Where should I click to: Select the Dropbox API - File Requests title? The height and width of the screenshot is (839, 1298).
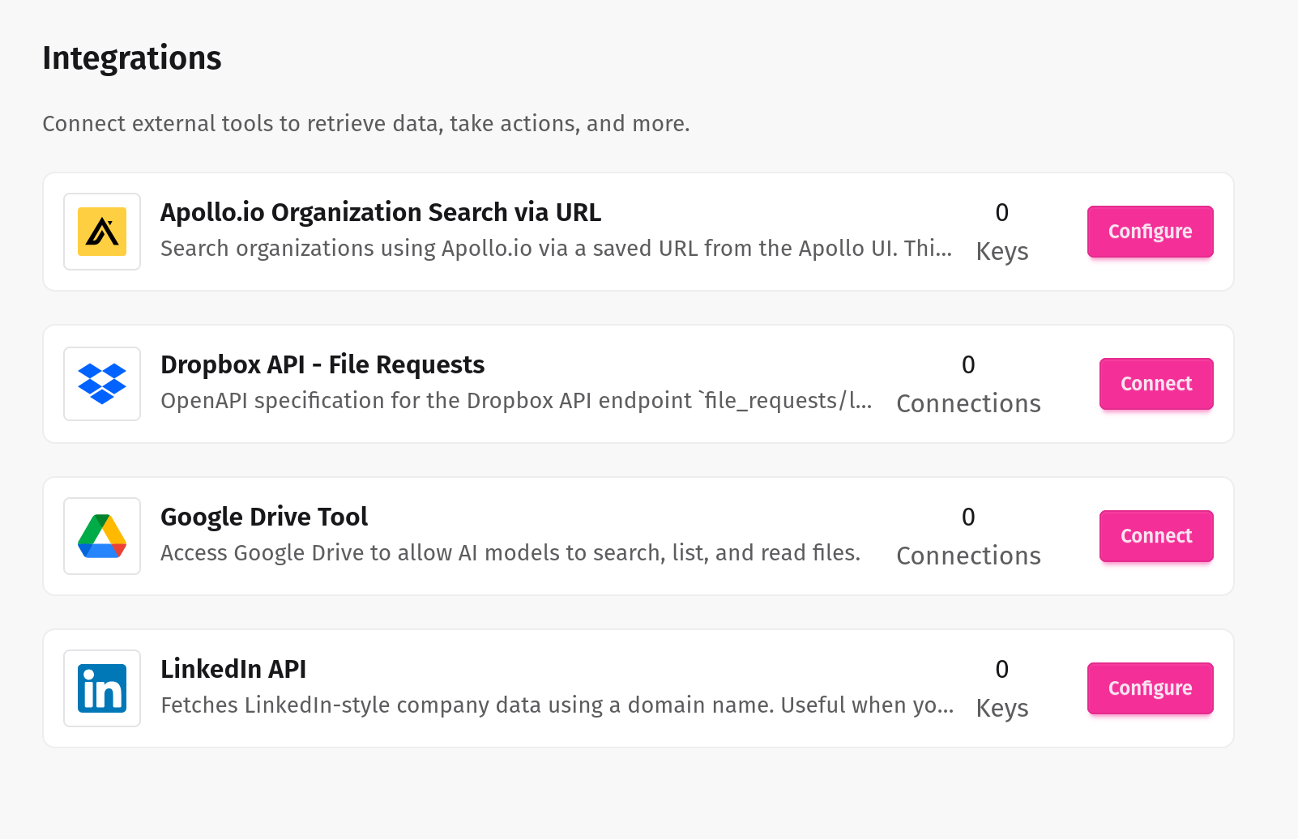tap(322, 364)
